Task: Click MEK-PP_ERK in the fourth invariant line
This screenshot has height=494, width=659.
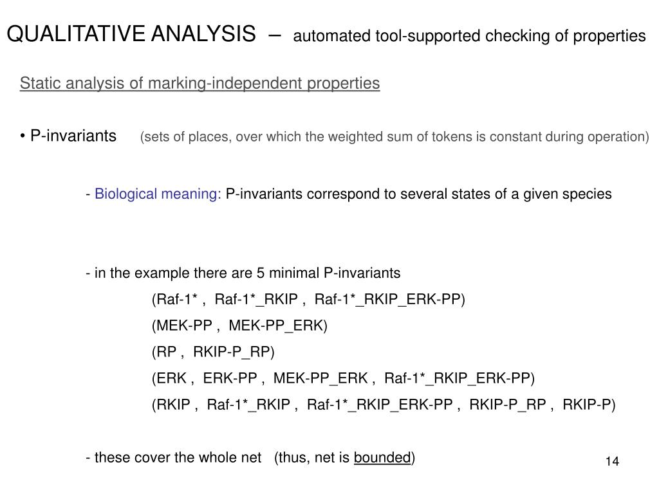Action: click(x=320, y=378)
